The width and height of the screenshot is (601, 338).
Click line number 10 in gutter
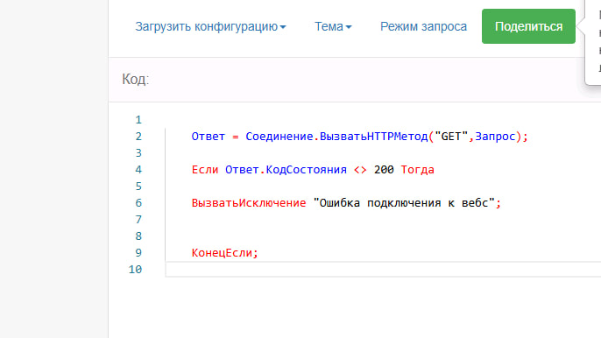coord(135,270)
